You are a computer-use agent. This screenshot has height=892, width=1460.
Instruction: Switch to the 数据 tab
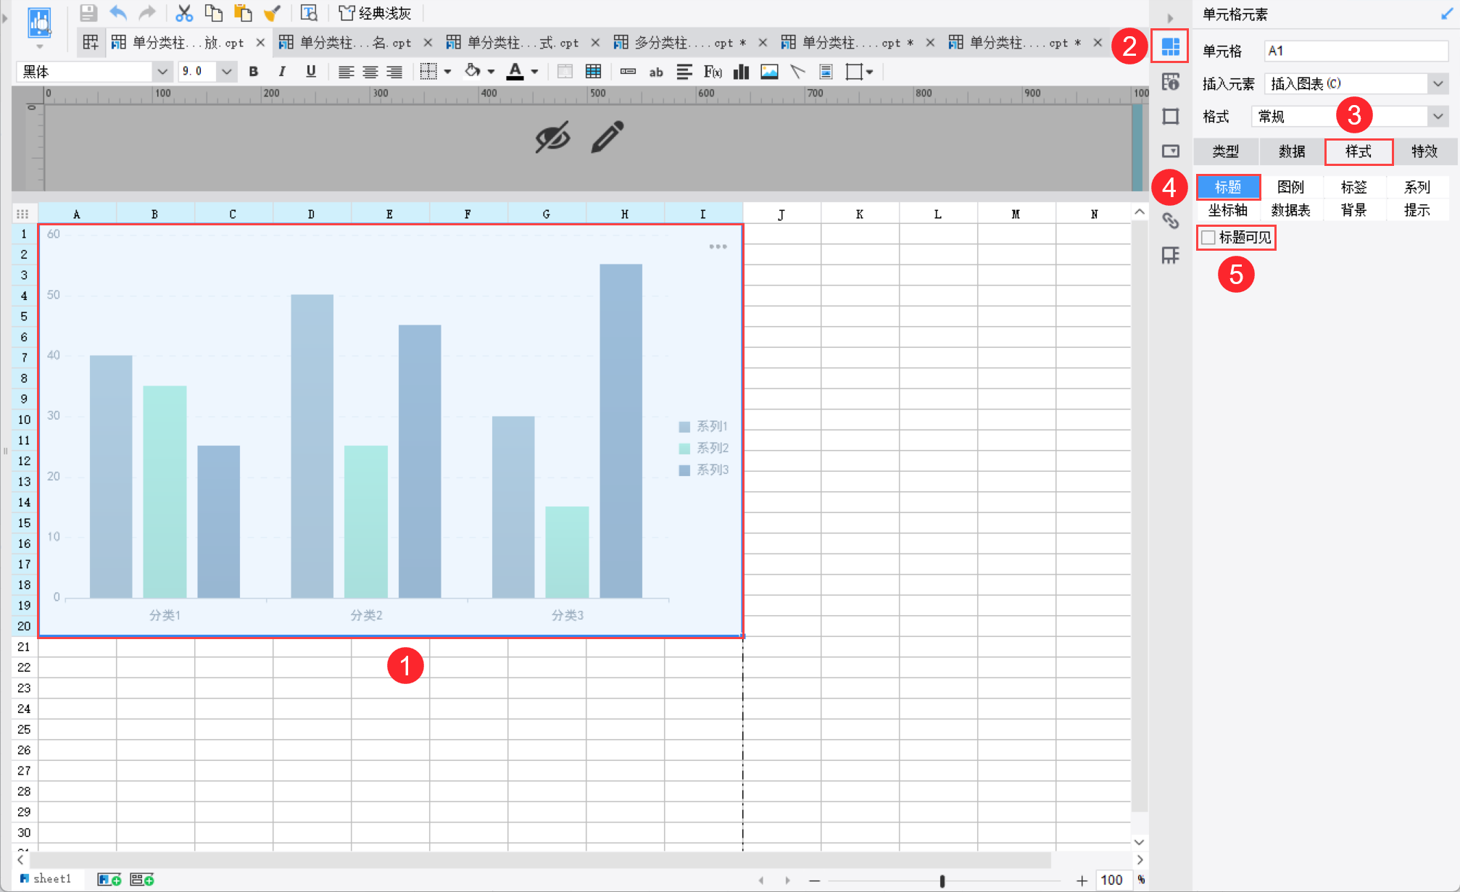[x=1291, y=151]
